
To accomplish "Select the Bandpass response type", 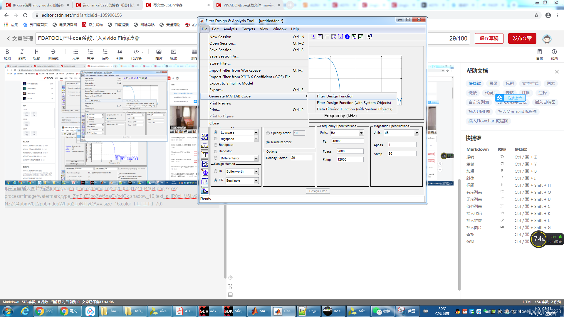I will tap(216, 145).
